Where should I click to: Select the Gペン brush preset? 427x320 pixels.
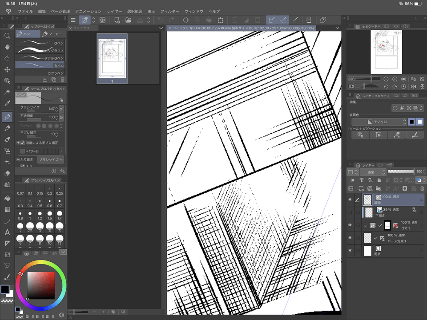[40, 43]
